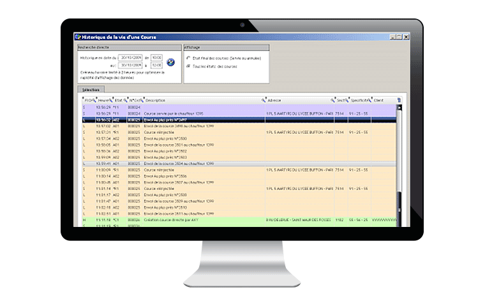
Task: Select the 'Course réinjectée' row at 11:01:14
Action: pyautogui.click(x=239, y=189)
